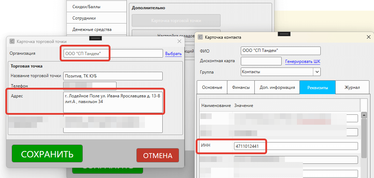Click the Название торговой точки field
The width and height of the screenshot is (374, 178).
pos(113,76)
